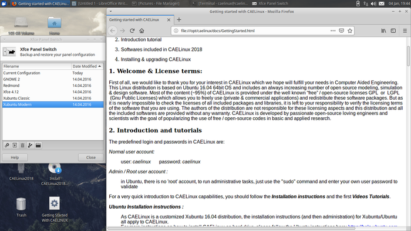
Task: Go to Firefox home page icon
Action: click(142, 30)
